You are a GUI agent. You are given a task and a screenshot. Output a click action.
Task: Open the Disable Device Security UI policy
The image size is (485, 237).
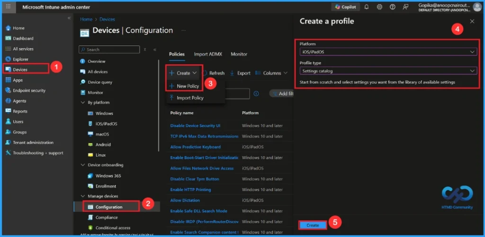point(195,125)
